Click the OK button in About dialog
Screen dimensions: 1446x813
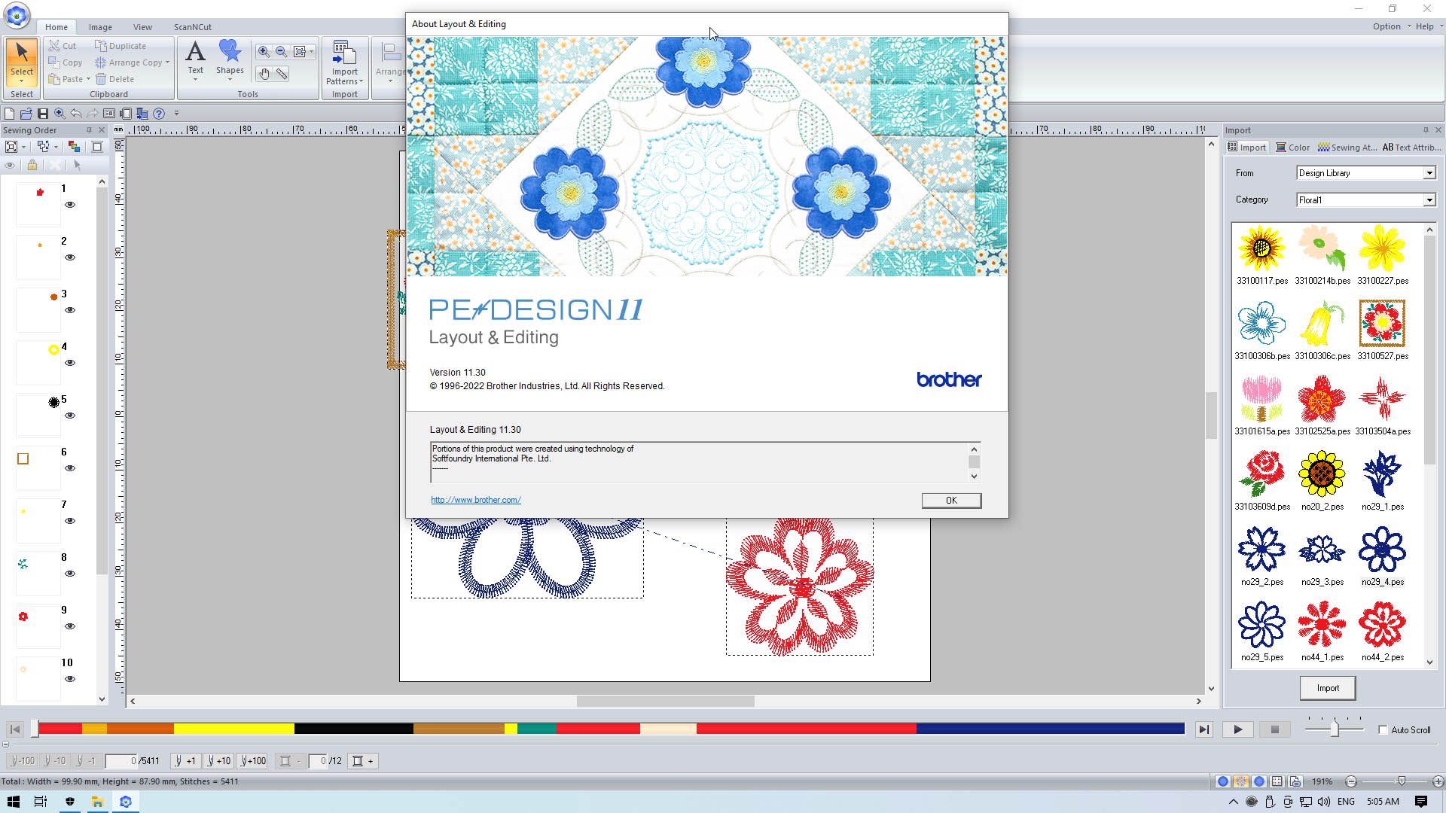coord(950,500)
